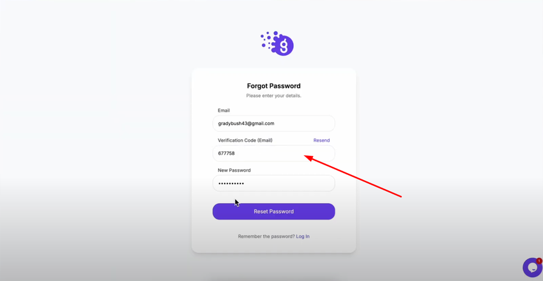Click the "Please enter your details." subtitle

(x=273, y=96)
